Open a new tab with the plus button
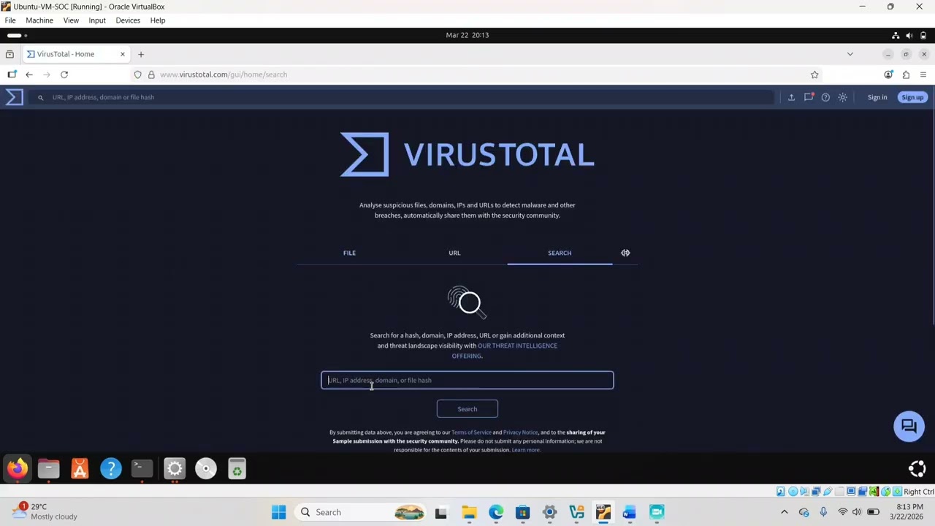The height and width of the screenshot is (526, 935). (141, 54)
